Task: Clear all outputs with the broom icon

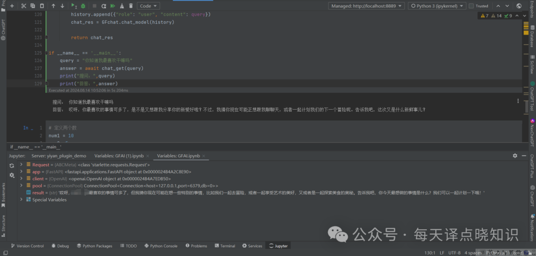Action: (x=122, y=6)
